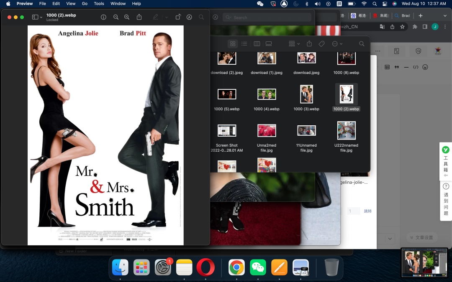Click the Inspector info icon in Preview
Viewport: 452px width, 282px height.
(104, 17)
